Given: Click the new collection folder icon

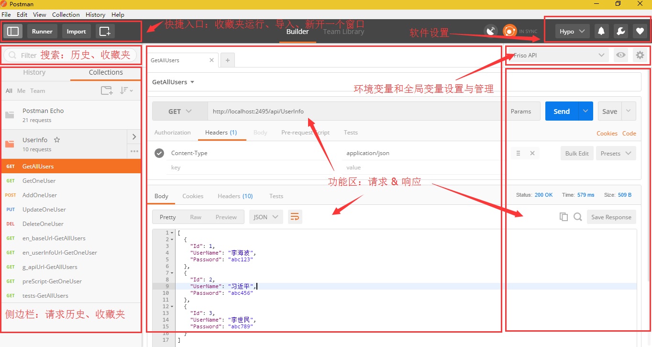Looking at the screenshot, I should (x=107, y=90).
